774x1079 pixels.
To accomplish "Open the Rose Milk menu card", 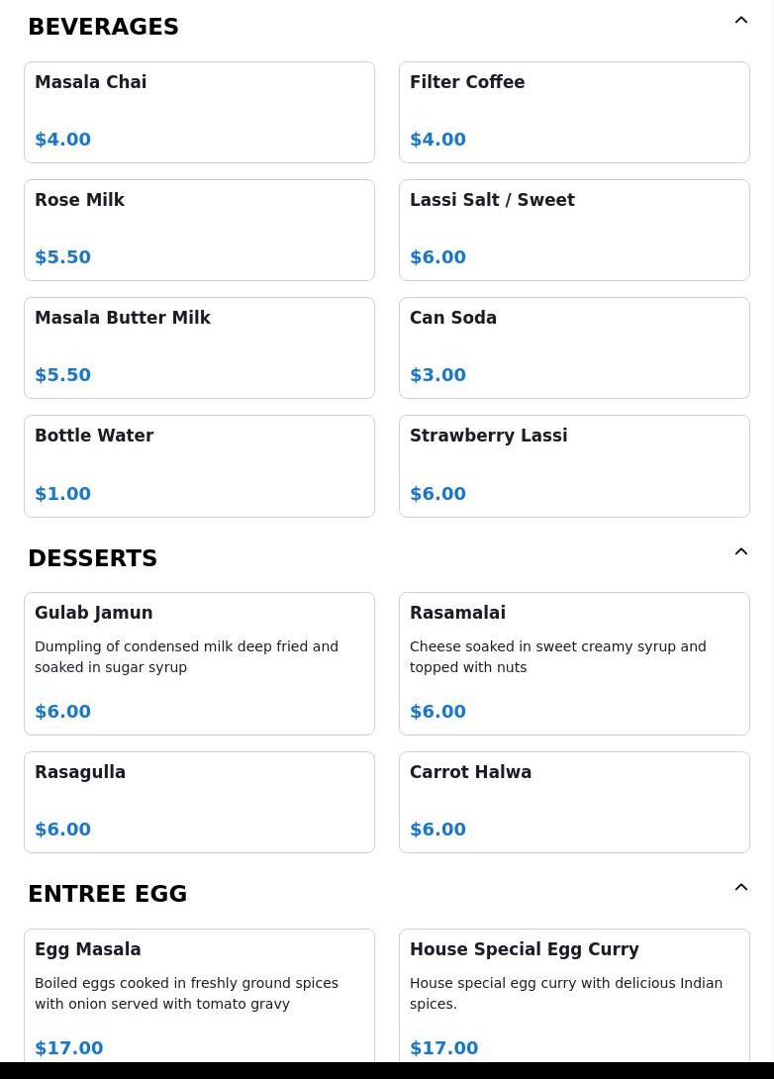I will coord(199,230).
